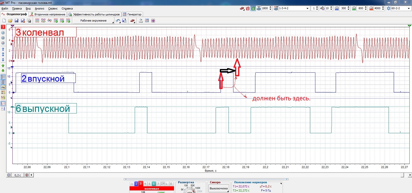Click the red channel 3 indicator in sidebar

pos(3,27)
